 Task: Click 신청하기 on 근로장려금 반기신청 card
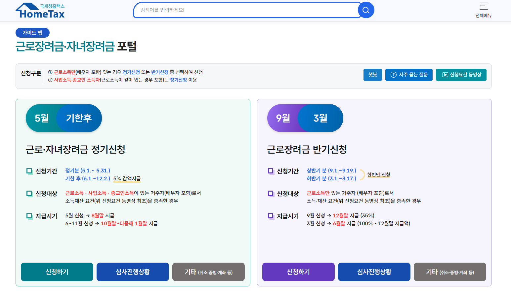298,272
